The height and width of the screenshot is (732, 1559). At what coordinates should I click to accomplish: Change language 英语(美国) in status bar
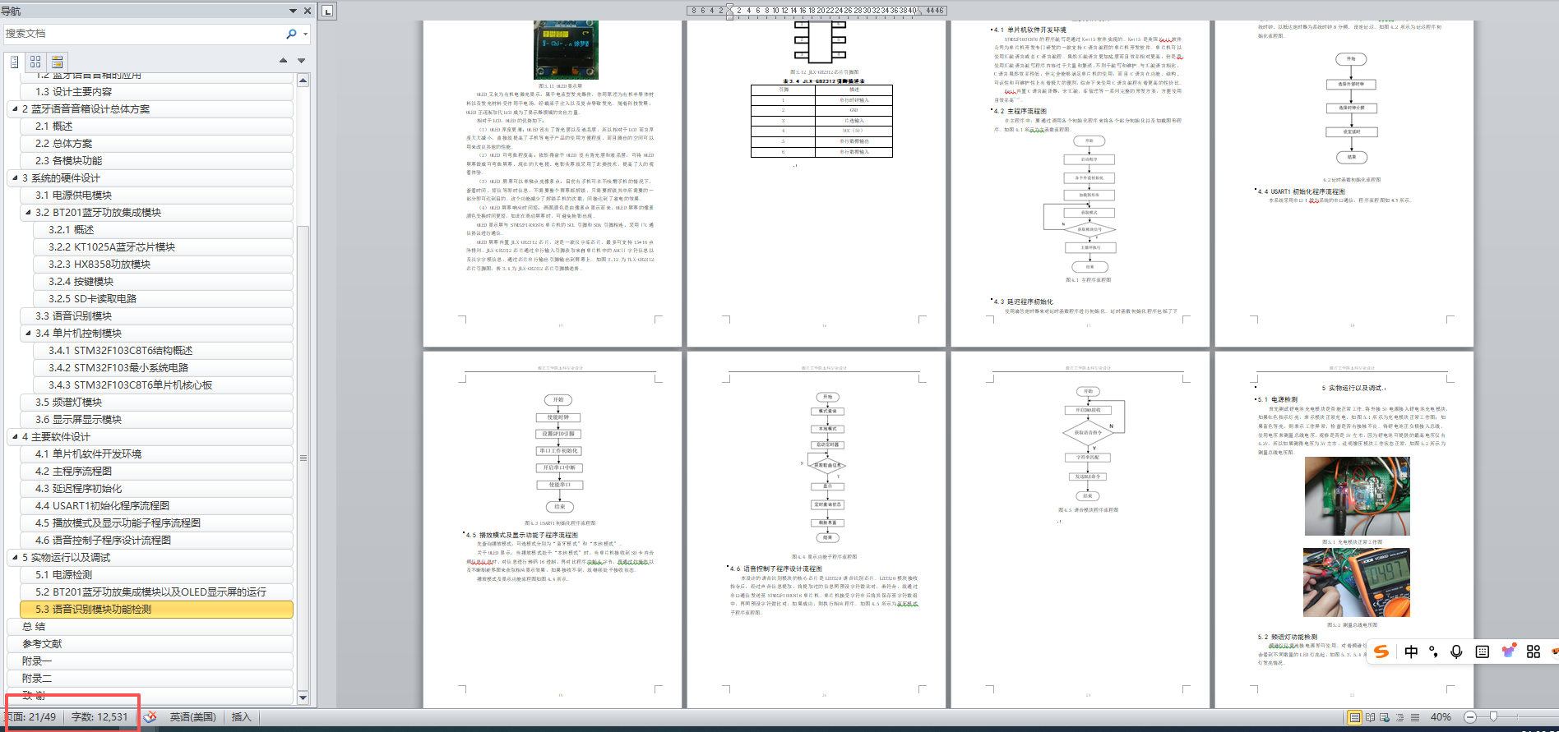192,717
